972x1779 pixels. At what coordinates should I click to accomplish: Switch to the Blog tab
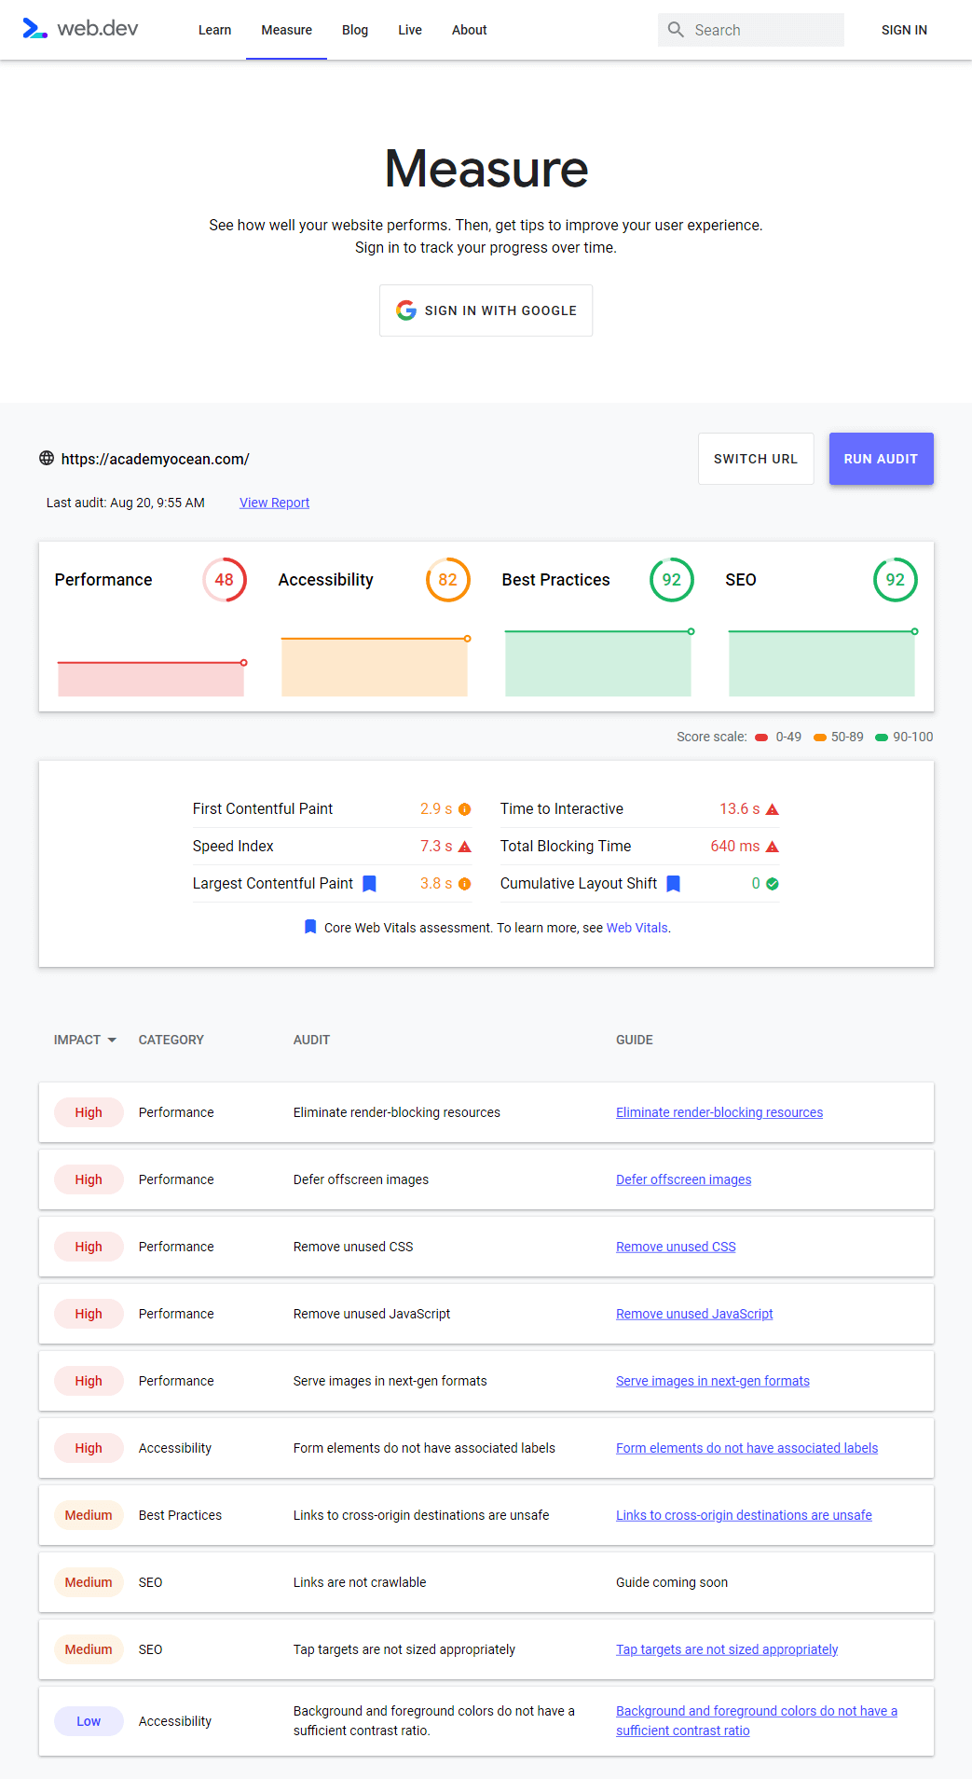(x=355, y=30)
